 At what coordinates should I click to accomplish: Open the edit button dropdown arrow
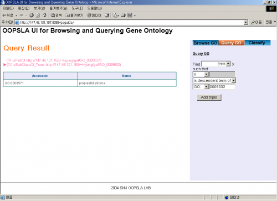pyautogui.click(x=135, y=16)
